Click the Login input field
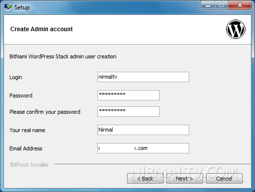Viewport: 255px width, 192px height. (143, 77)
